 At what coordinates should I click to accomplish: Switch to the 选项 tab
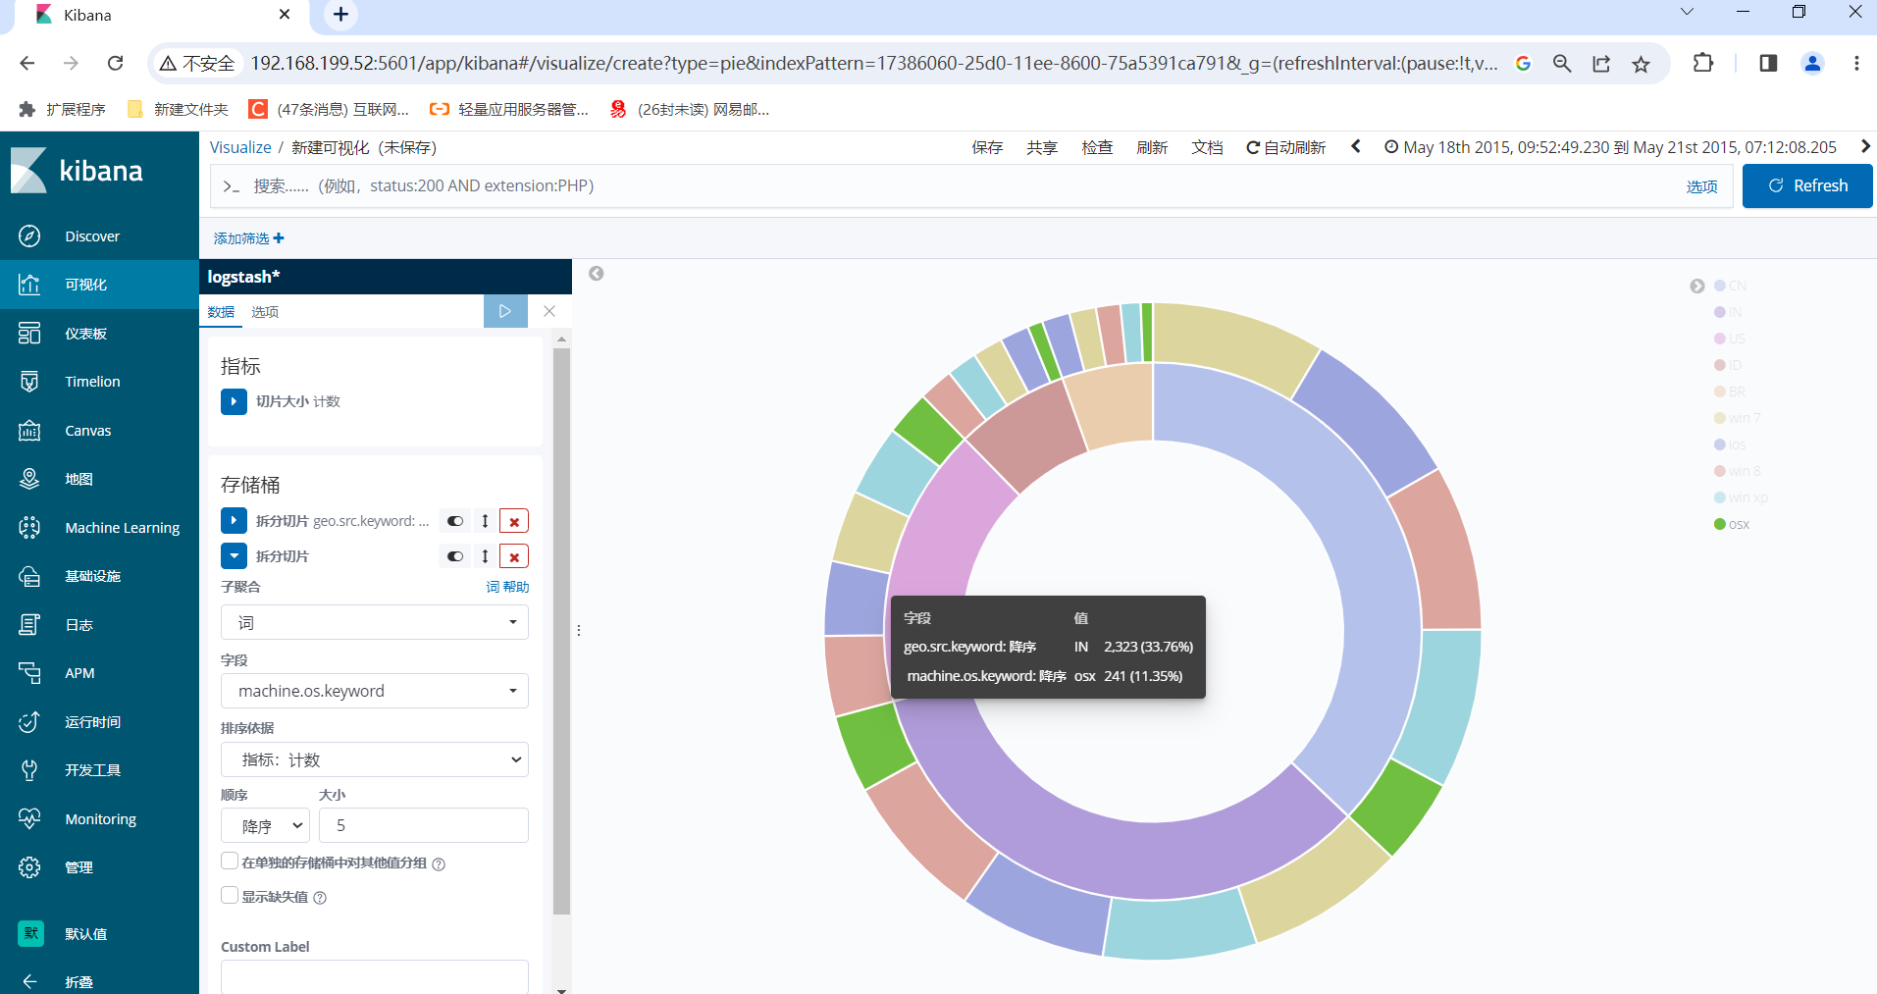[265, 312]
